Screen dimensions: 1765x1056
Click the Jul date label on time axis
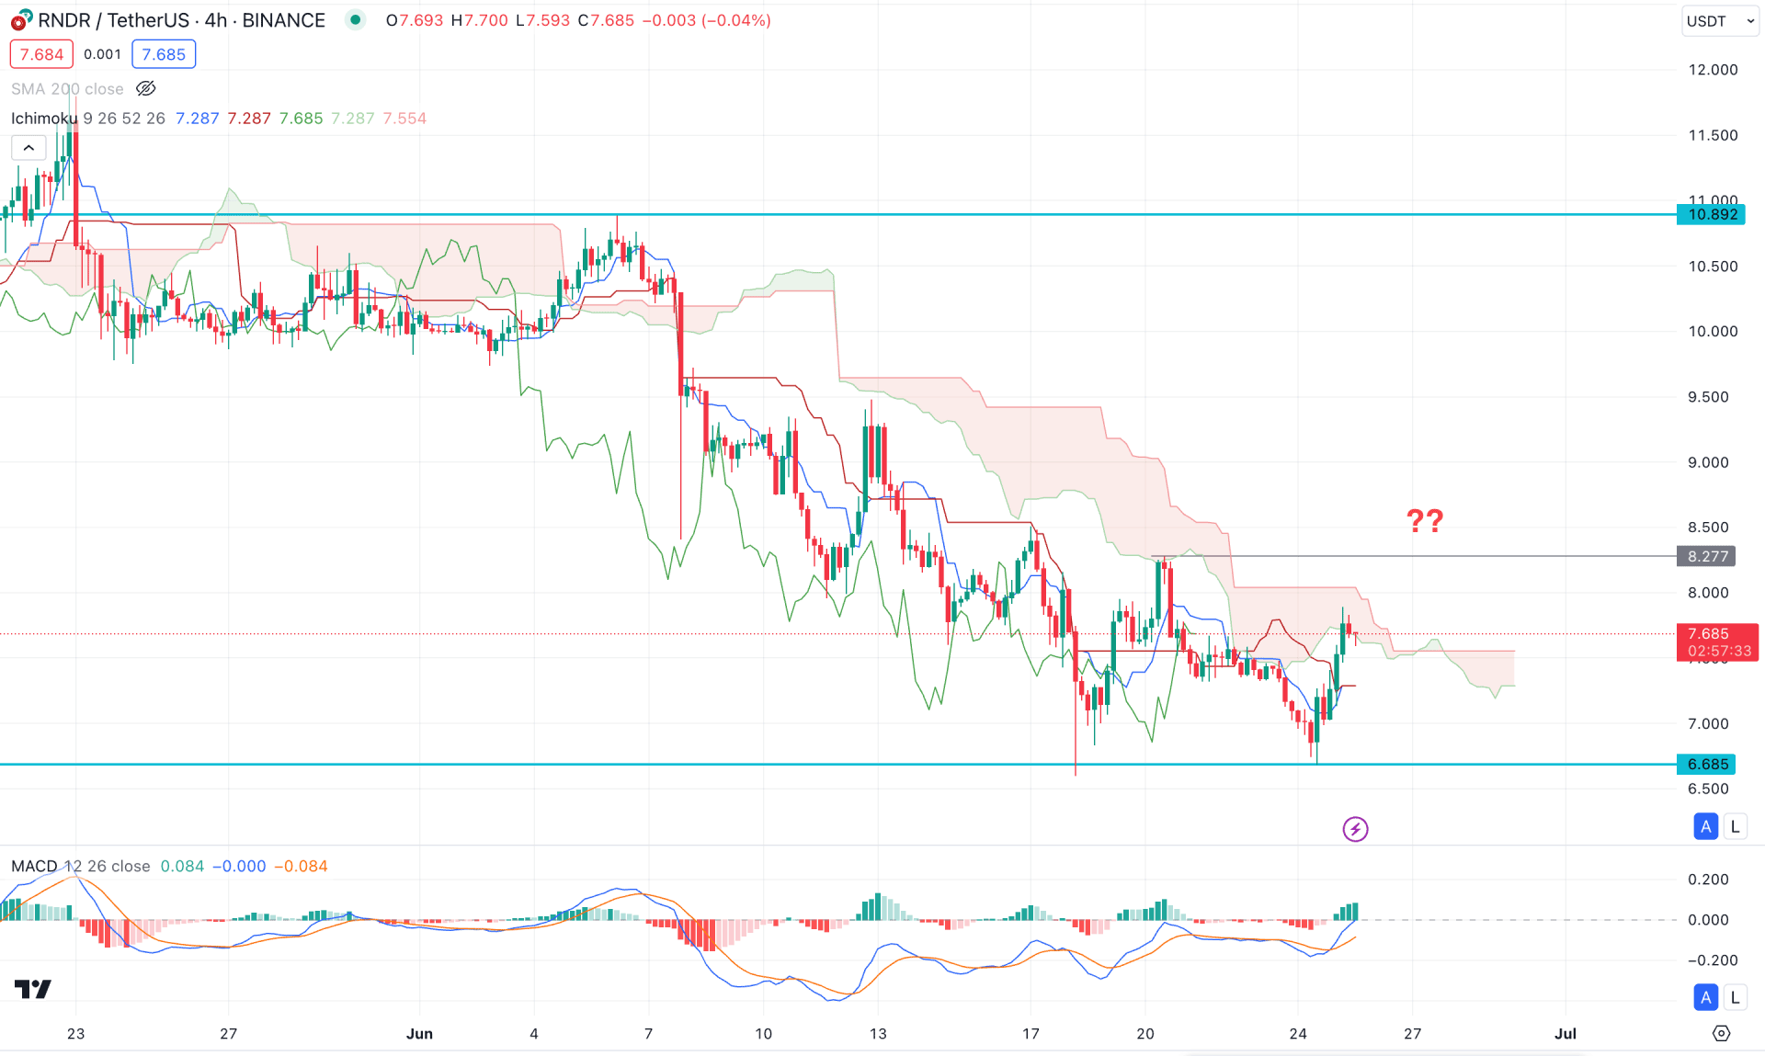point(1566,1034)
